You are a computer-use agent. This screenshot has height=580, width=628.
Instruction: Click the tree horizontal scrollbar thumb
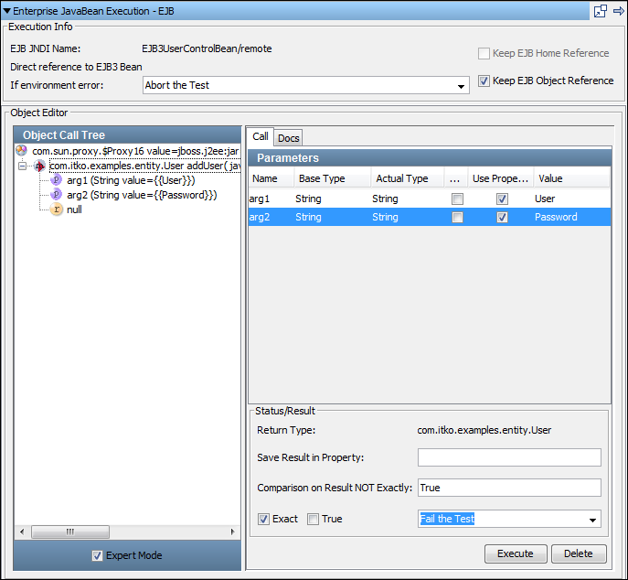70,532
